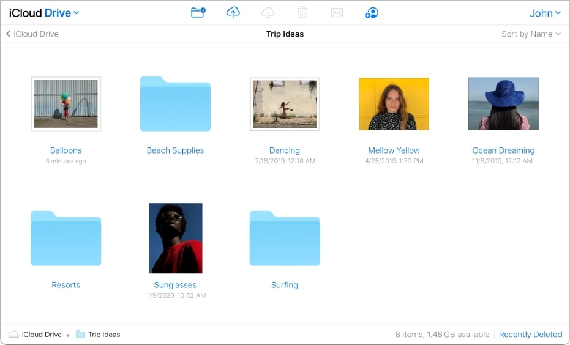Click Trip Ideas in the path bar
The width and height of the screenshot is (570, 345).
pos(103,335)
